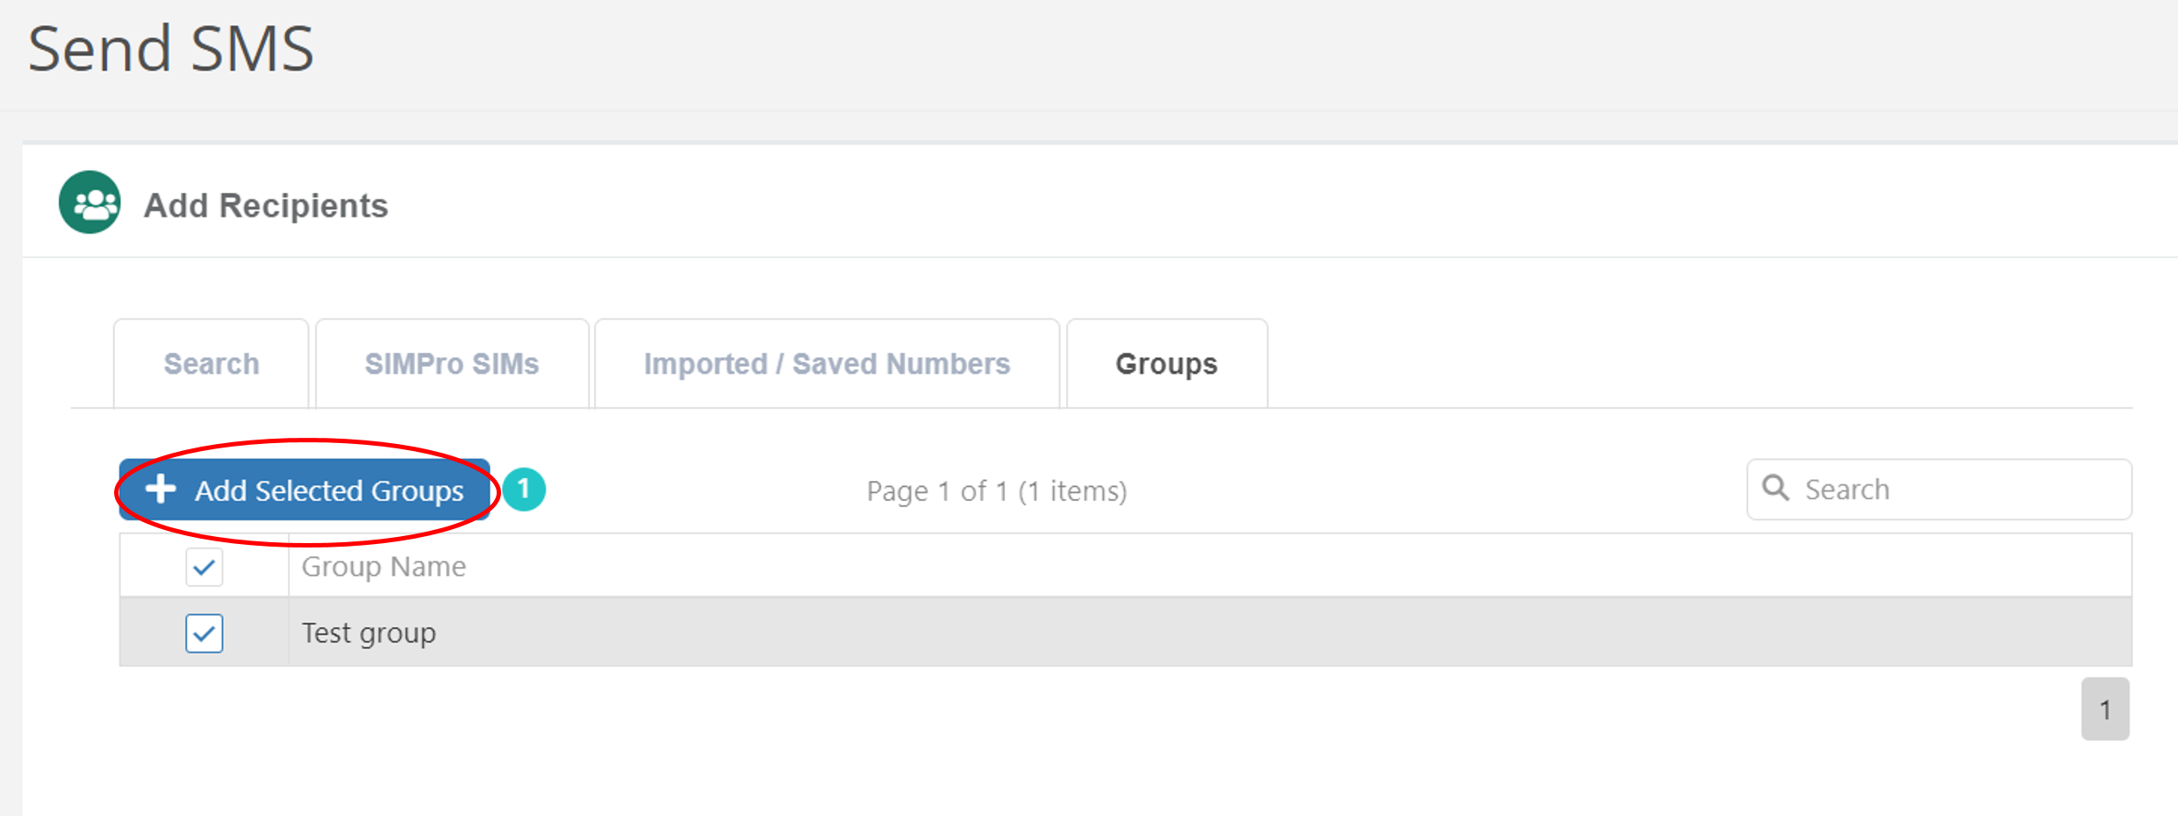2178x816 pixels.
Task: Switch to the Search tab
Action: pos(211,364)
